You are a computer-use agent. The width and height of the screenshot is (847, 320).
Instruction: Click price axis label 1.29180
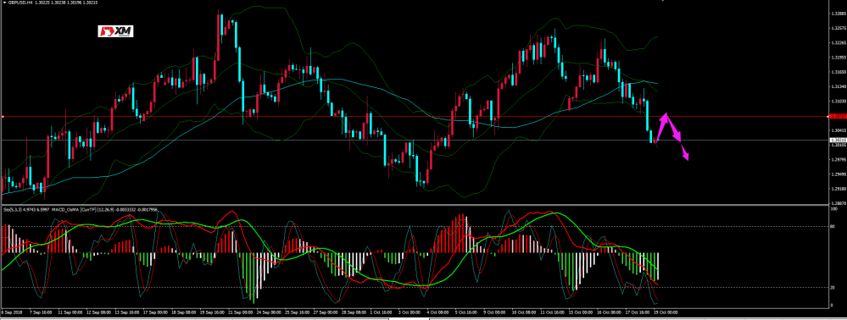[x=839, y=188]
